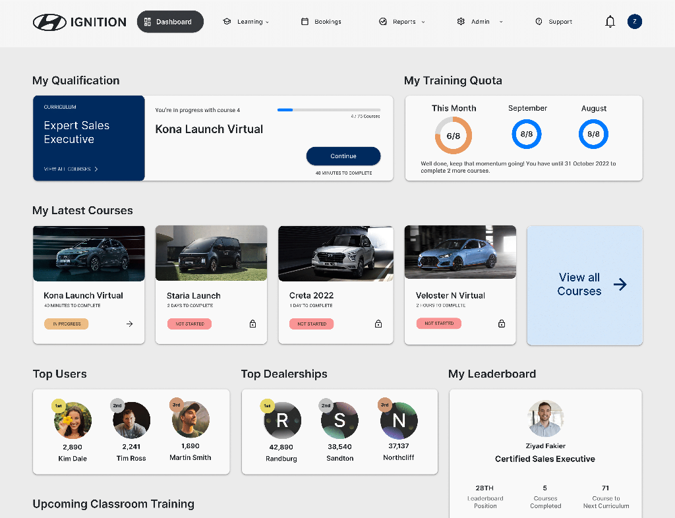Click the arrow on View all Courses tile
This screenshot has width=675, height=518.
[620, 284]
